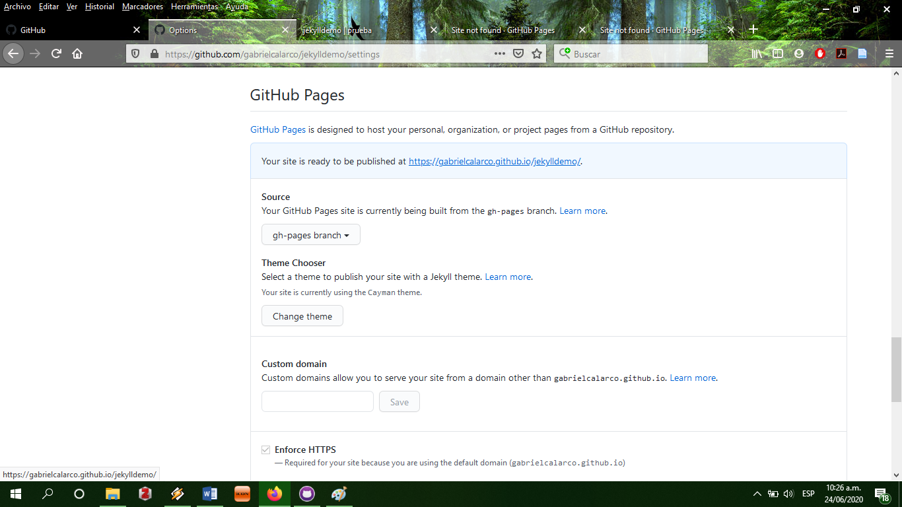
Task: Open the Pocket saving menu
Action: click(519, 53)
